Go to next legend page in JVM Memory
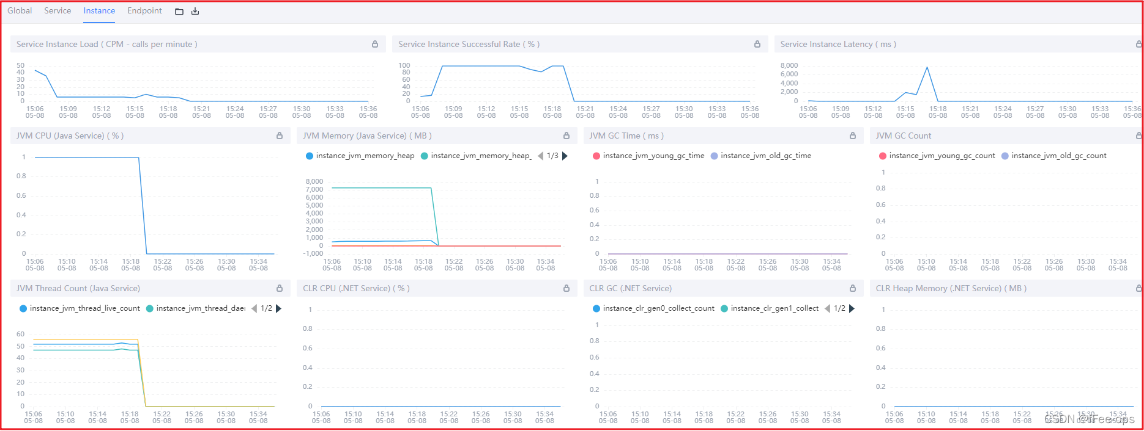Viewport: 1144px width, 431px height. pos(565,156)
